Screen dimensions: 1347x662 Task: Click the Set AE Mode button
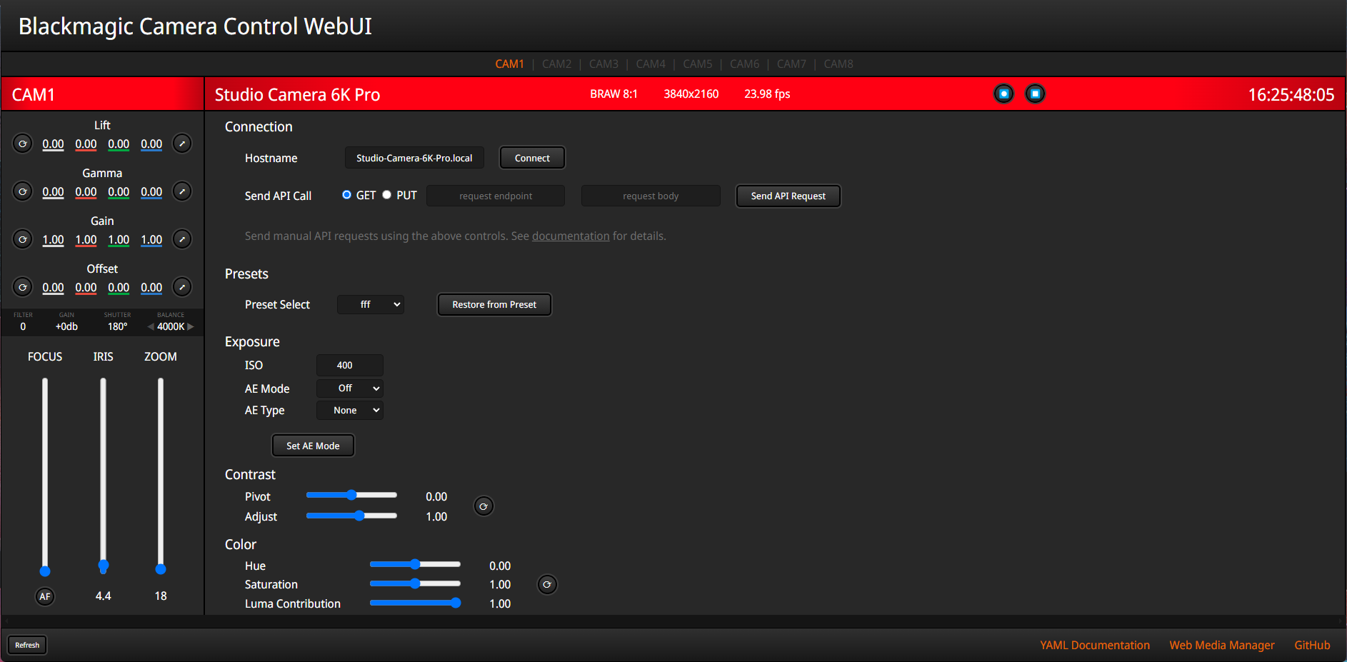(313, 446)
